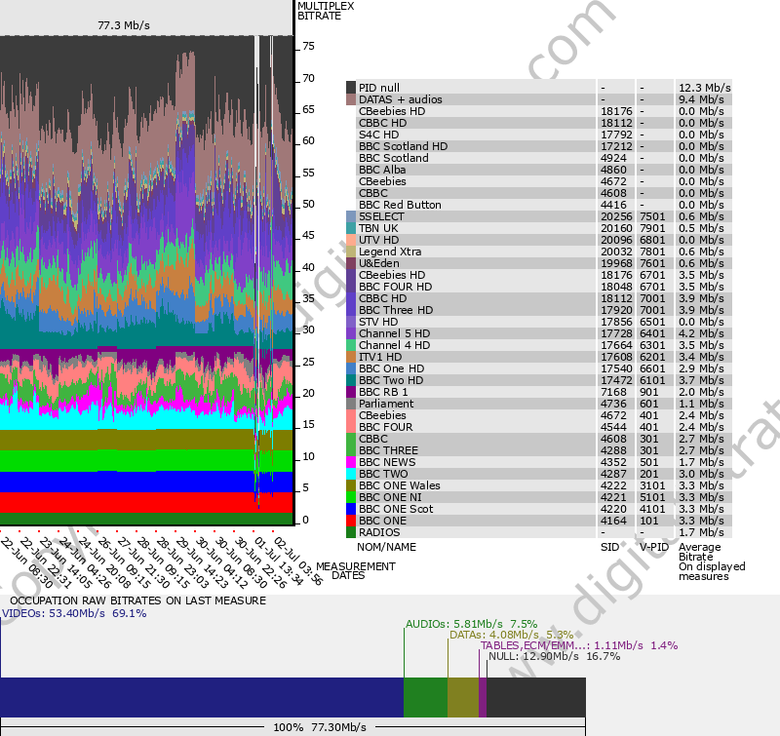The height and width of the screenshot is (736, 780).
Task: Click the Average Bitrate column header
Action: (x=699, y=552)
